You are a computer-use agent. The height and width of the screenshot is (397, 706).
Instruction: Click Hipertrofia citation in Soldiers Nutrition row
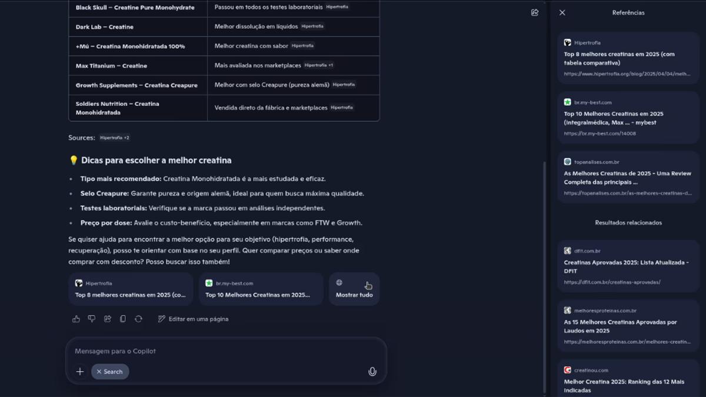click(342, 108)
